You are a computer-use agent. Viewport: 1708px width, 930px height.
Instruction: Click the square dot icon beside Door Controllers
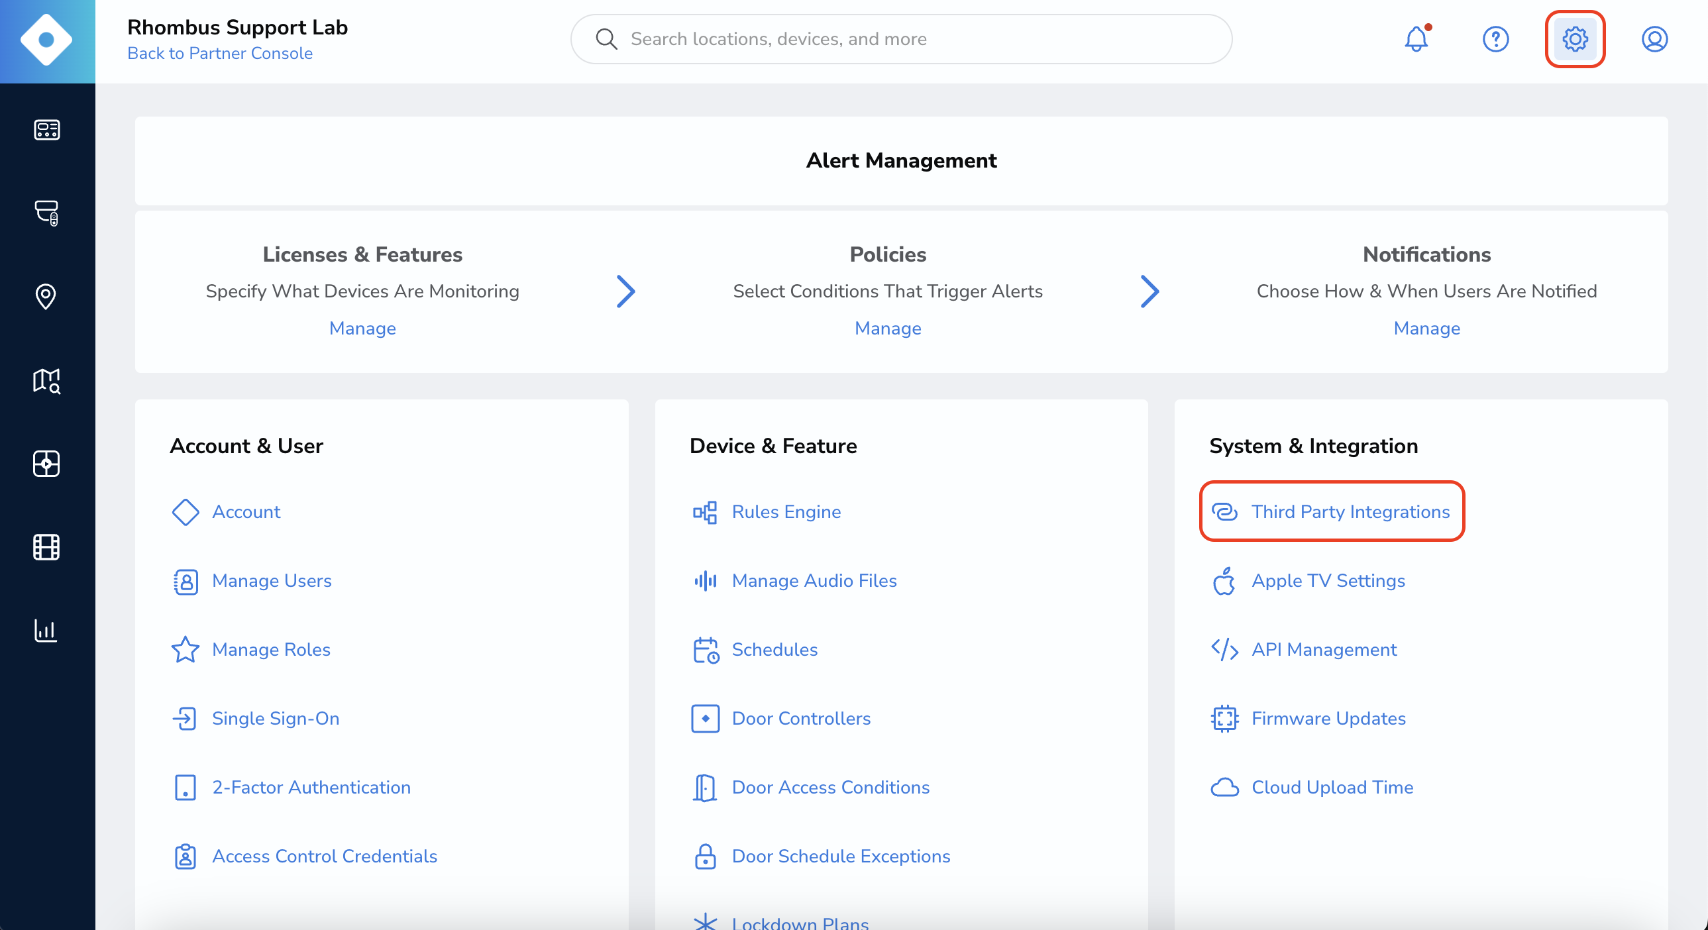[706, 719]
